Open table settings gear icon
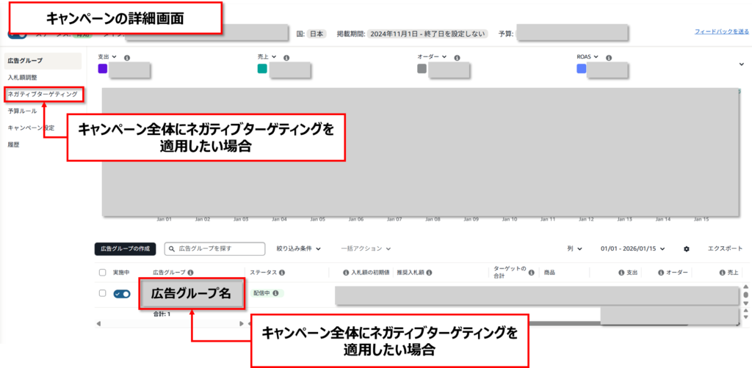This screenshot has width=752, height=368. [x=687, y=249]
